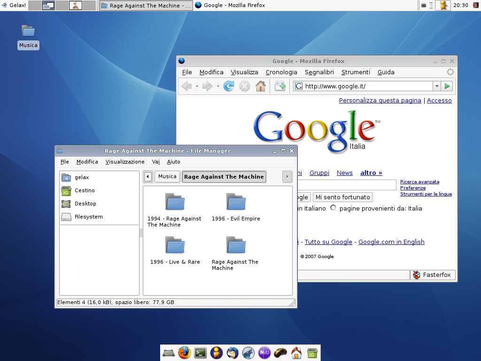Click the 20:30 clock in the panel

(x=461, y=5)
